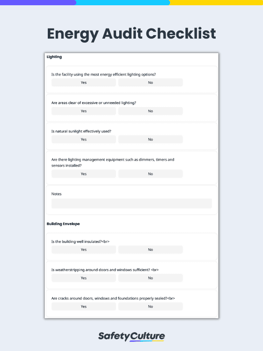
Task: Select No for dimmers, timers and sensors installed
Action: pyautogui.click(x=150, y=174)
